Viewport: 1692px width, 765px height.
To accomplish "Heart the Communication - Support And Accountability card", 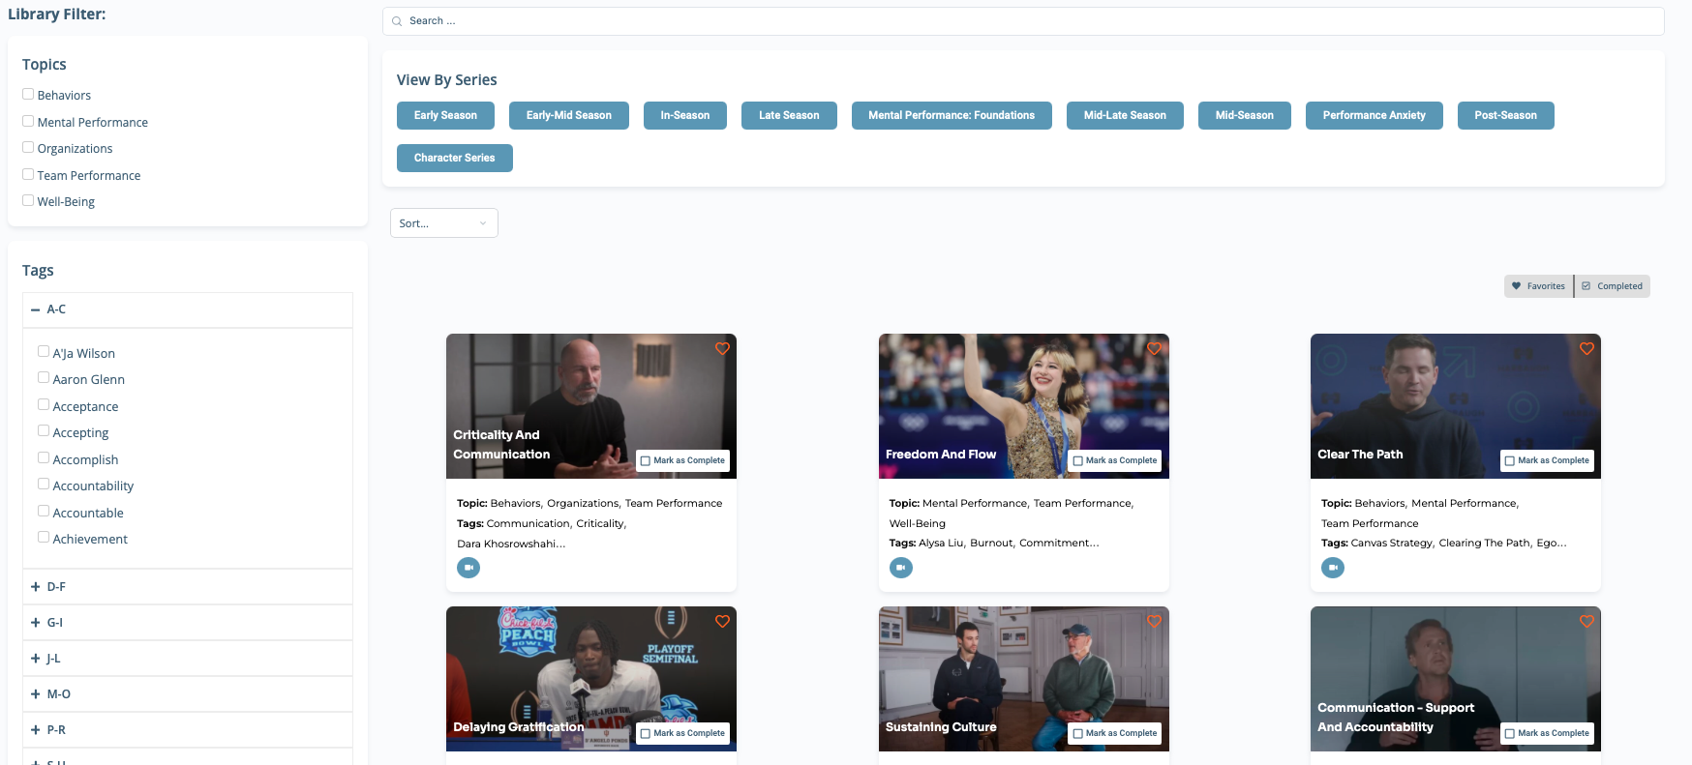I will click(x=1586, y=621).
